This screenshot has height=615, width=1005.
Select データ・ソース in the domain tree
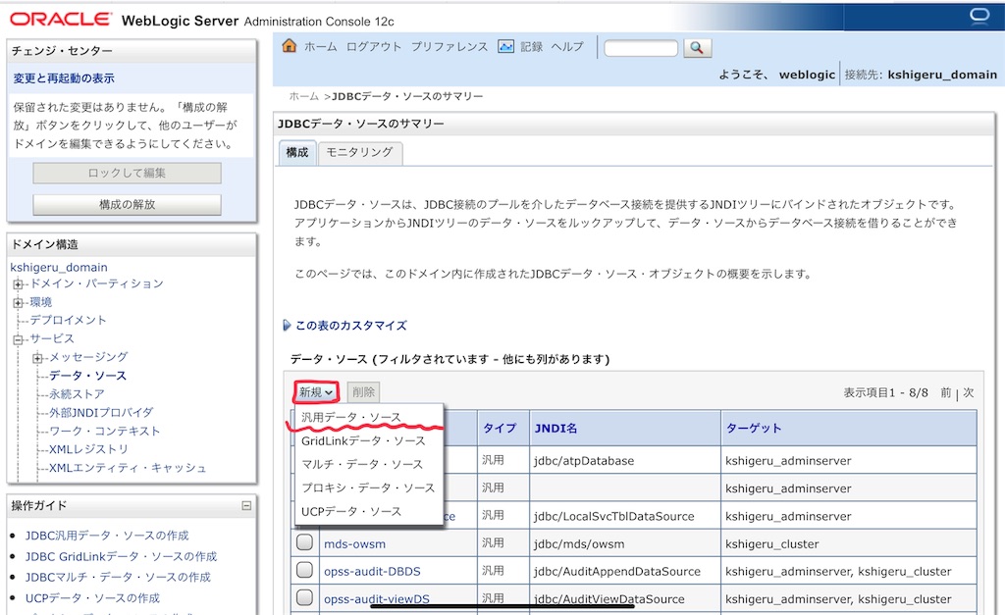pyautogui.click(x=87, y=376)
